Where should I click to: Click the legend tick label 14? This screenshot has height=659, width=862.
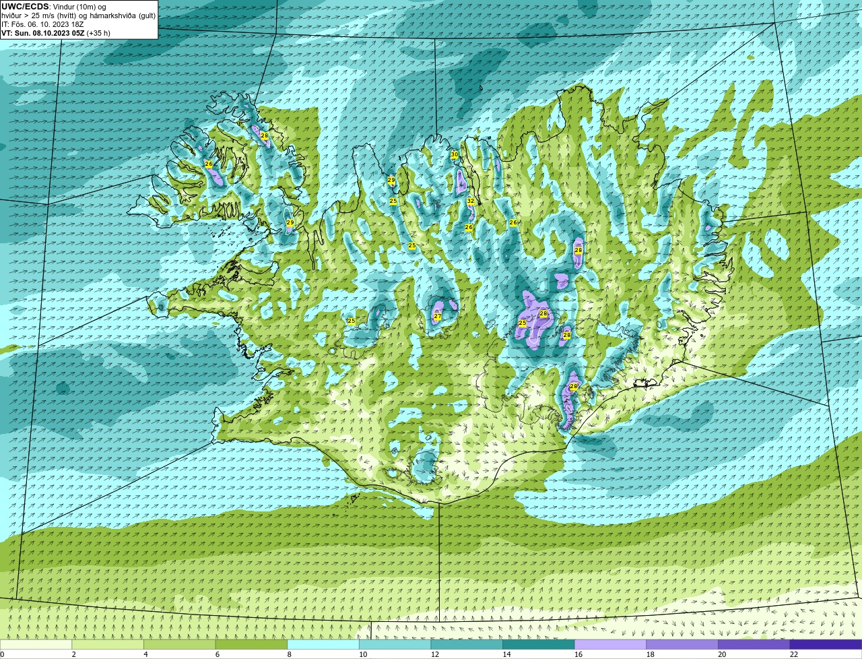tap(506, 654)
